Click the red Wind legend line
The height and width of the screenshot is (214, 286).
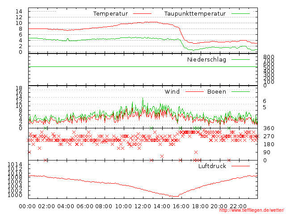[x=194, y=91]
